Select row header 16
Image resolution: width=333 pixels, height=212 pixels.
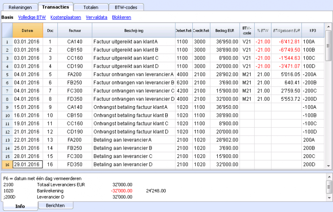click(x=7, y=165)
